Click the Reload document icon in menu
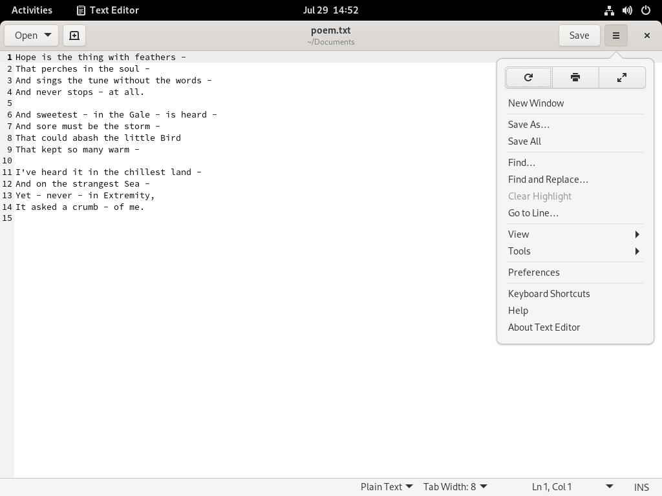Screen dimensions: 662x496 click(528, 77)
